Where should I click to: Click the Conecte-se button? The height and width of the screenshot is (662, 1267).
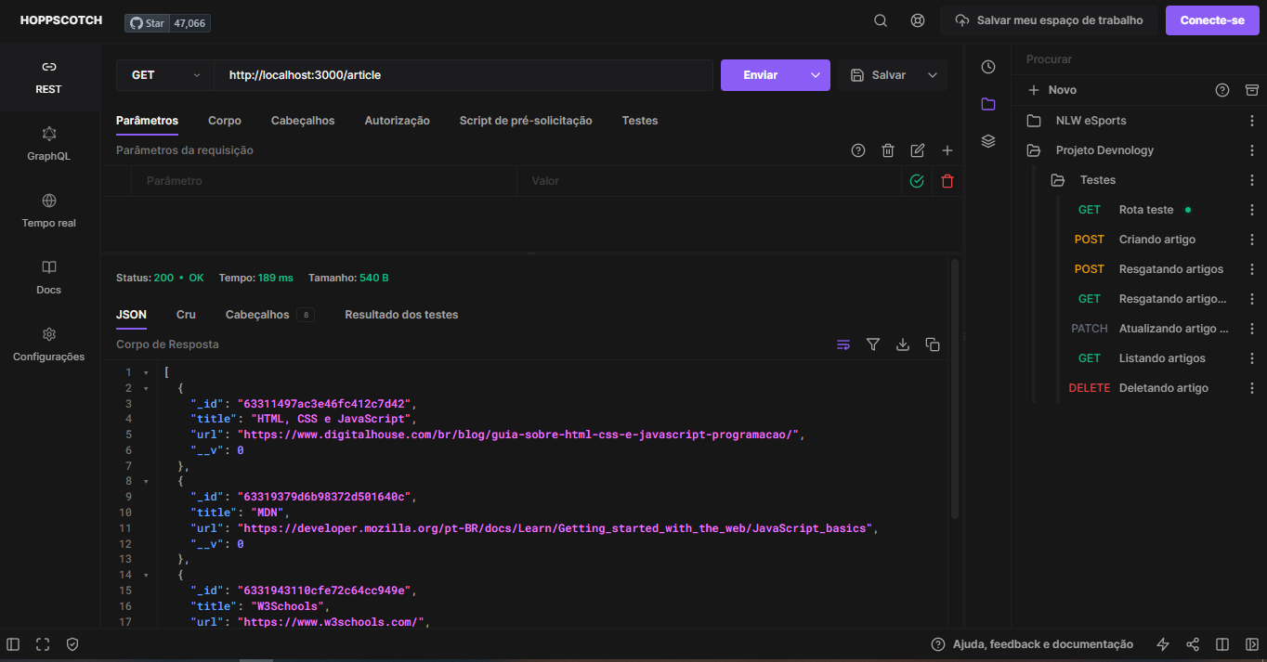(x=1211, y=19)
